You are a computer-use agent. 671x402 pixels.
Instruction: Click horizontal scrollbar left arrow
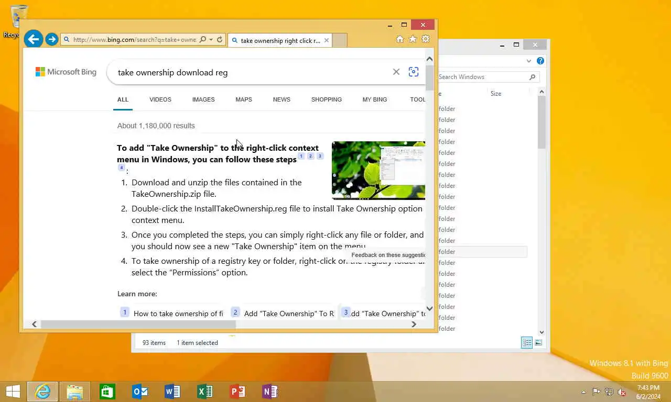click(34, 325)
